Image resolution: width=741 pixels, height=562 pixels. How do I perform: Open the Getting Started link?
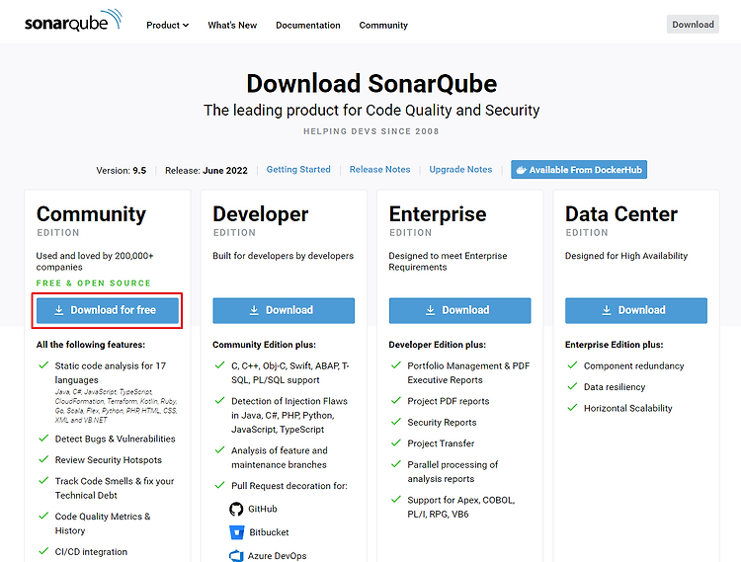pyautogui.click(x=298, y=169)
